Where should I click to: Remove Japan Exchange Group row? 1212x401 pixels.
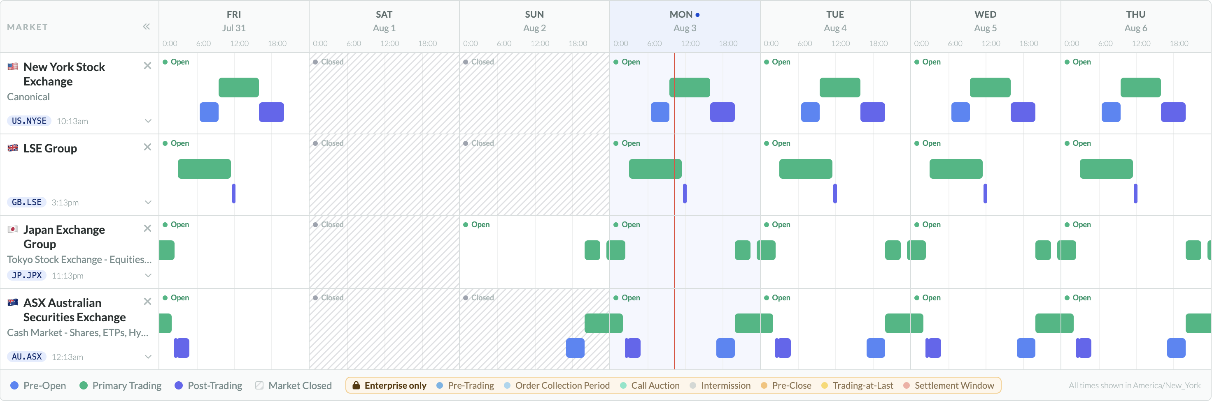(x=147, y=228)
